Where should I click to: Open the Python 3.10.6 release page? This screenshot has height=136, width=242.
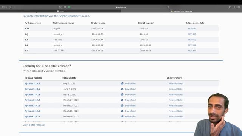[32, 83]
